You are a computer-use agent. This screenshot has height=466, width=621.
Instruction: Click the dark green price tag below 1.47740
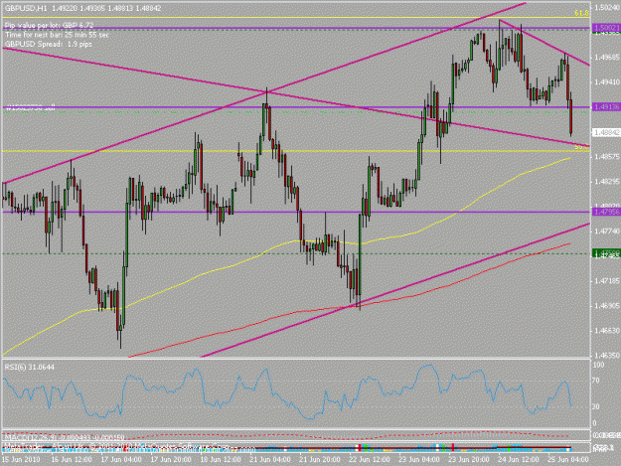605,253
